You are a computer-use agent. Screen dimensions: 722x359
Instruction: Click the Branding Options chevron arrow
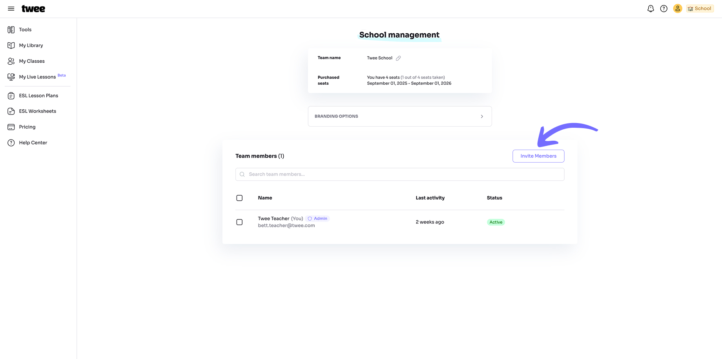[x=482, y=116]
